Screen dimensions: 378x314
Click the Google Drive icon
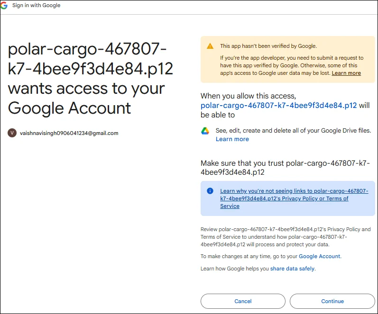[205, 131]
